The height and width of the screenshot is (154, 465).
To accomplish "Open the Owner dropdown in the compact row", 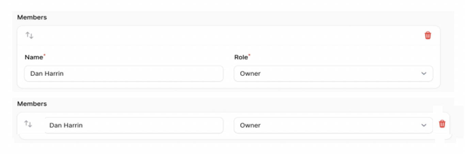I will pos(333,125).
